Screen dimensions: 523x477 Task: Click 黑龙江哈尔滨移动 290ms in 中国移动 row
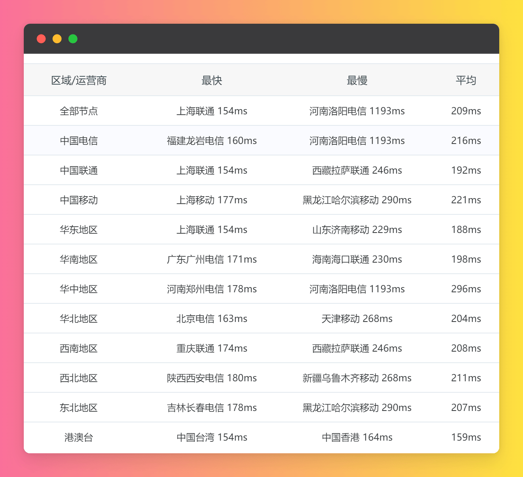(357, 200)
